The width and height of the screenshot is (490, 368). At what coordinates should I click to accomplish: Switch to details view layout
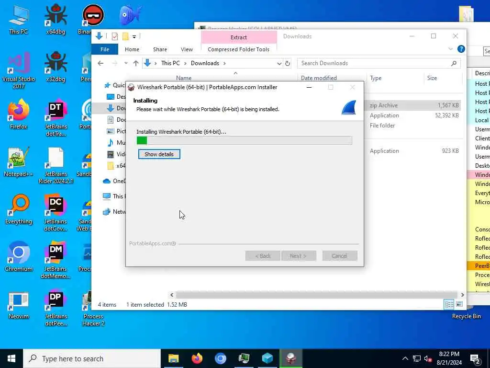pos(449,304)
